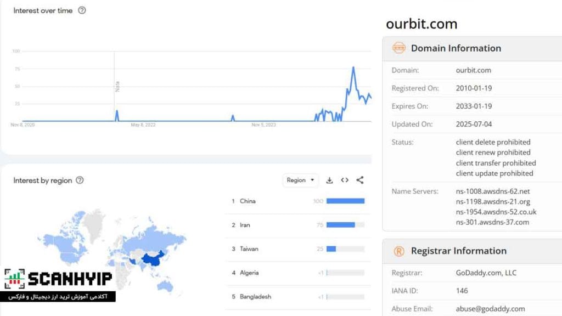The image size is (562, 316).
Task: Click the abuse@godaddy.com email
Action: click(490, 308)
